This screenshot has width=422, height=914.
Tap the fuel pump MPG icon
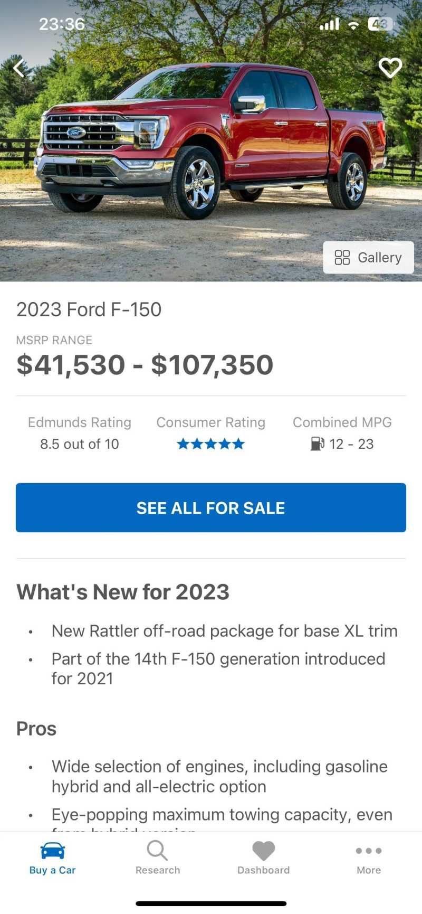[317, 444]
